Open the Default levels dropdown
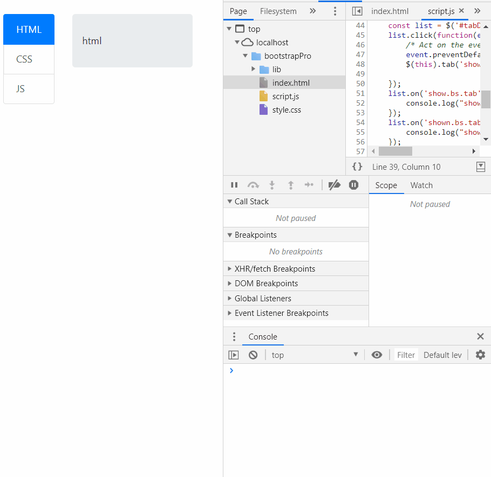This screenshot has width=491, height=477. click(442, 355)
